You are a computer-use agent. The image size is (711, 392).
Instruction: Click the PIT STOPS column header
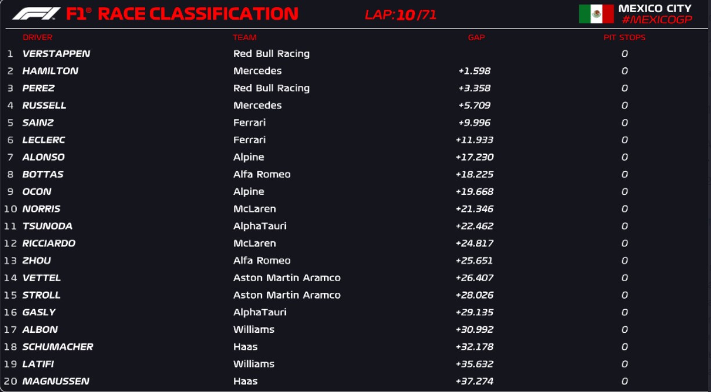coord(624,37)
